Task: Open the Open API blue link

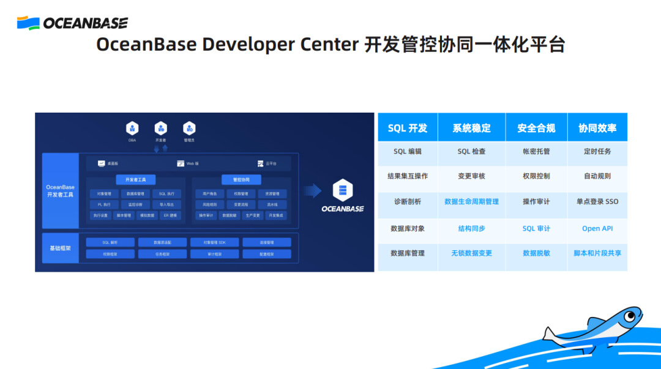Action: point(597,229)
